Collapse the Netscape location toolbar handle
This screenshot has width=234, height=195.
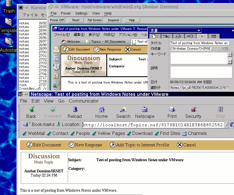click(x=19, y=125)
